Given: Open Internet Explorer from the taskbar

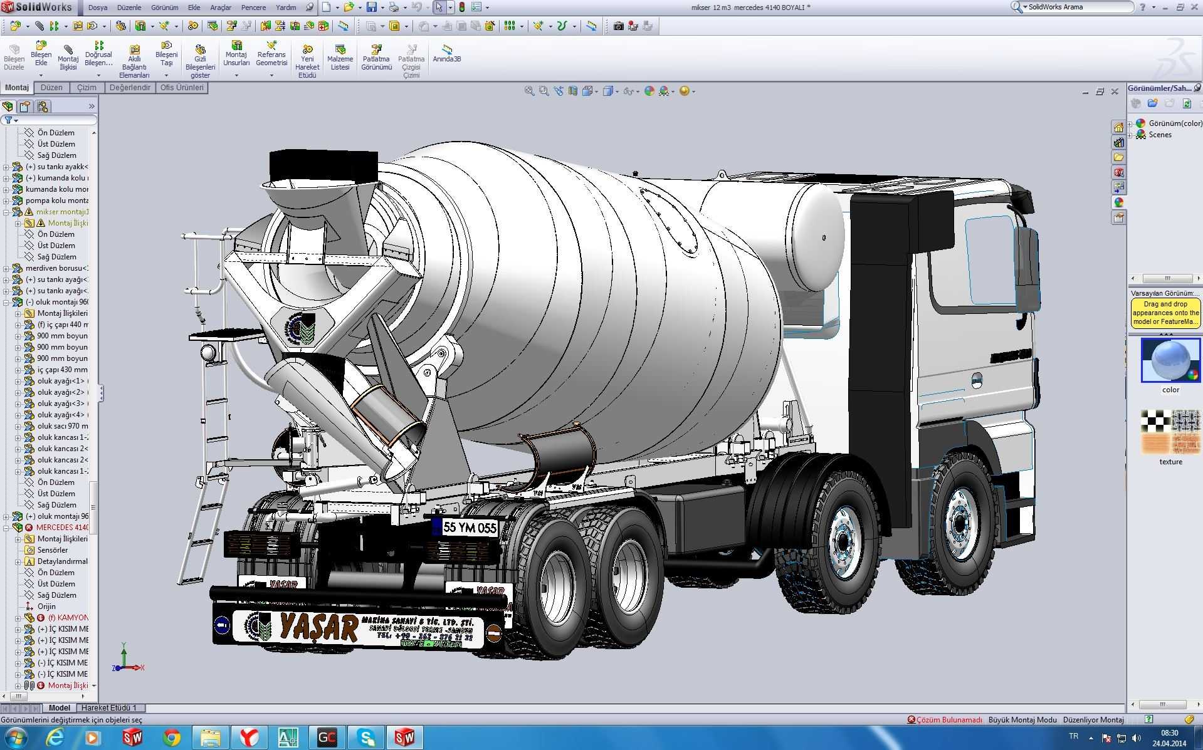Looking at the screenshot, I should pos(55,738).
